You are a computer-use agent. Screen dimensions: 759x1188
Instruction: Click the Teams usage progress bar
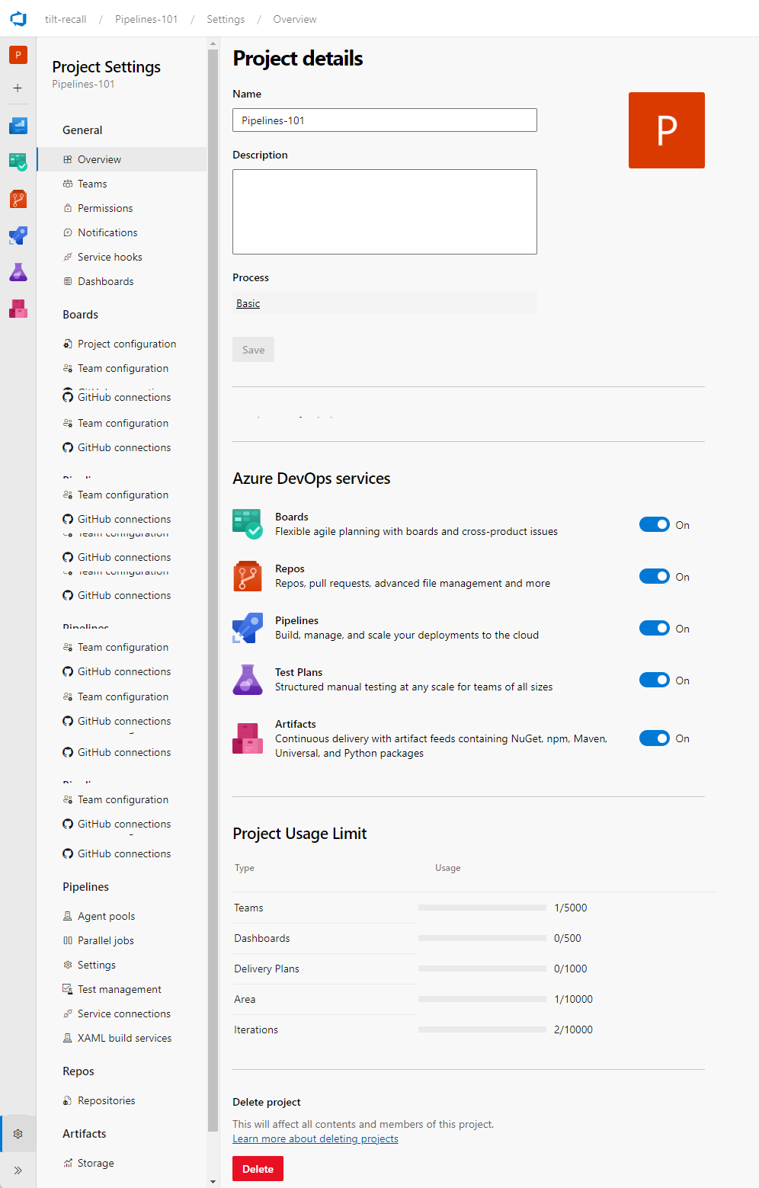tap(482, 908)
